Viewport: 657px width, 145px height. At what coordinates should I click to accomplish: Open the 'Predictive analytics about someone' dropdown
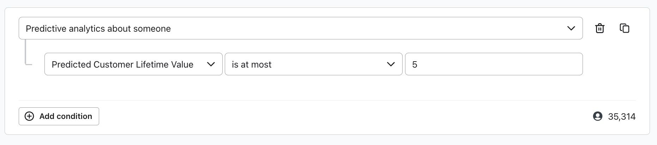tap(301, 28)
